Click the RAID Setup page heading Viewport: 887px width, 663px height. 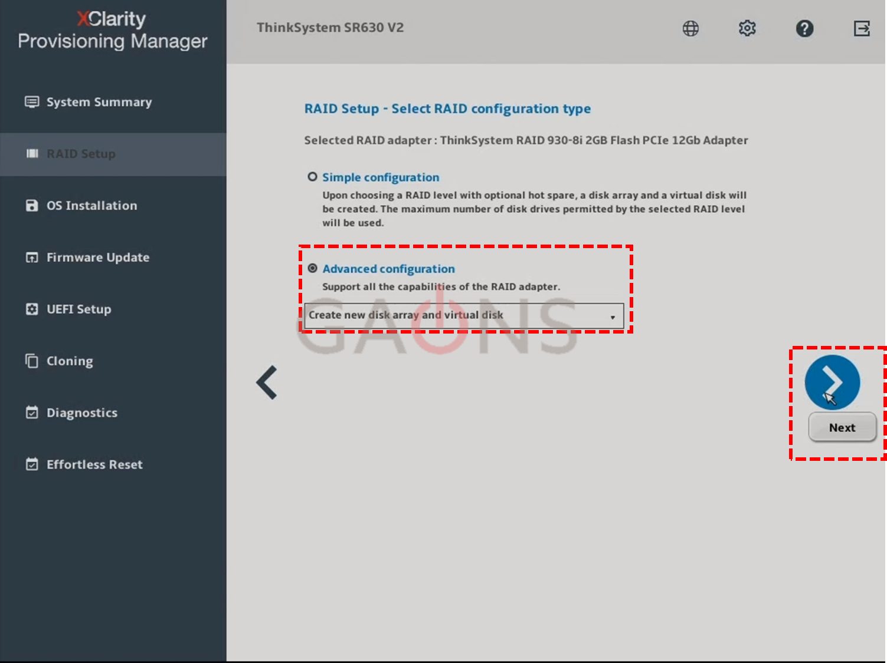(x=447, y=109)
